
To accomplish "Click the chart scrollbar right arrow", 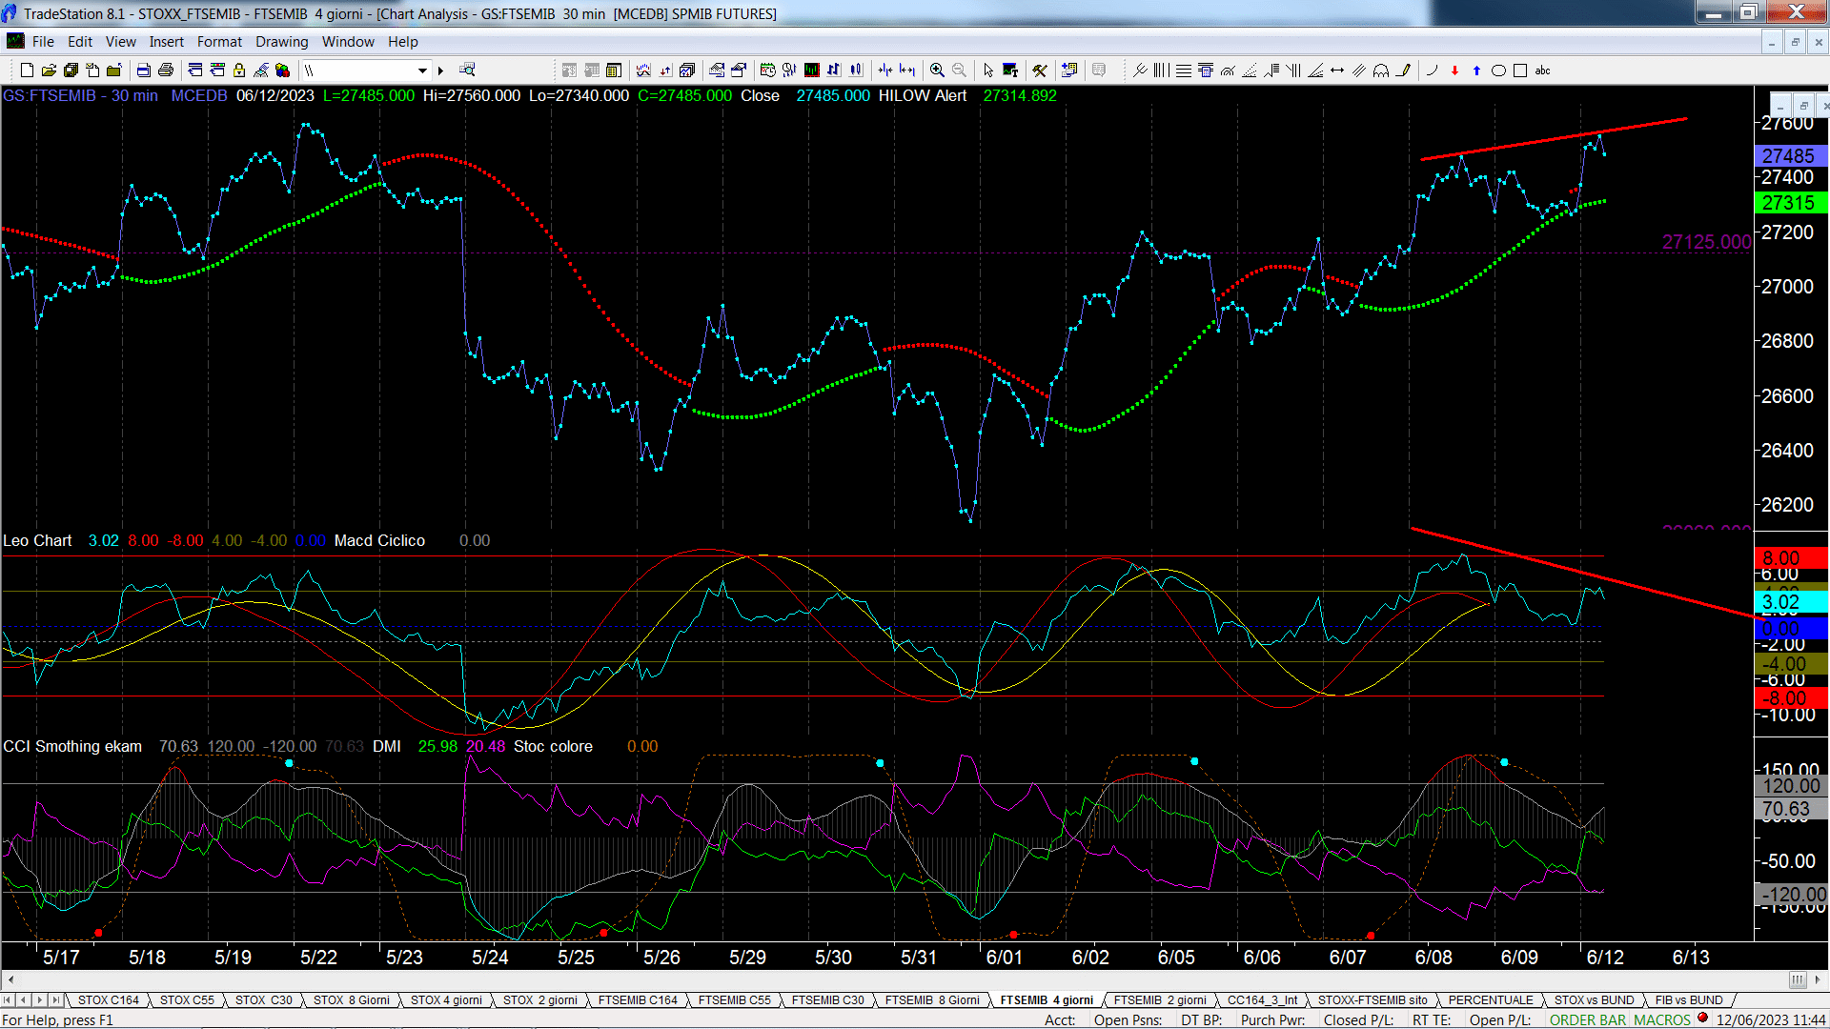I will 1819,979.
